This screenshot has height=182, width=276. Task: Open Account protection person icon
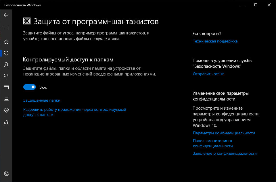coord(6,65)
